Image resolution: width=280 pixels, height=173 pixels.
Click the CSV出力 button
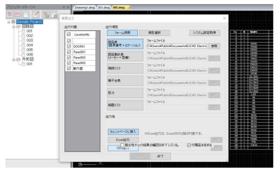coord(123,148)
